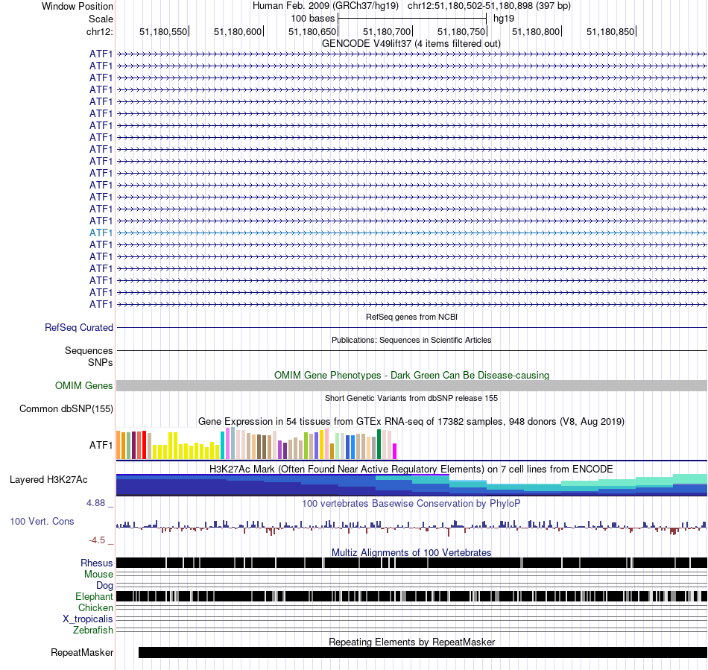Select the gray OMIM Genes item bar
This screenshot has height=670, width=708.
[x=412, y=385]
